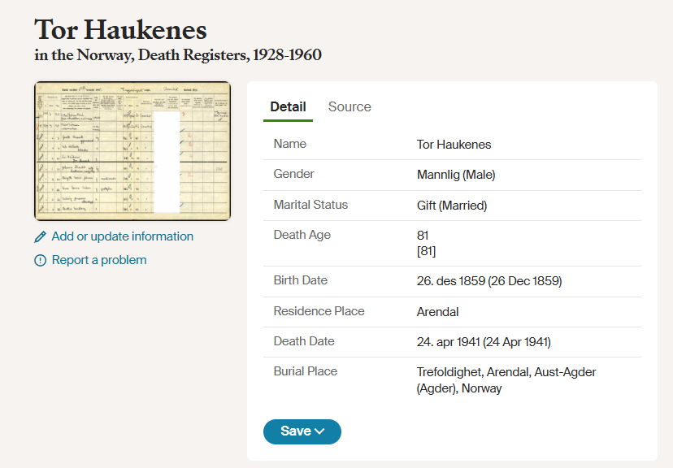Switch to the Source tab
This screenshot has height=468, width=673.
[x=349, y=106]
